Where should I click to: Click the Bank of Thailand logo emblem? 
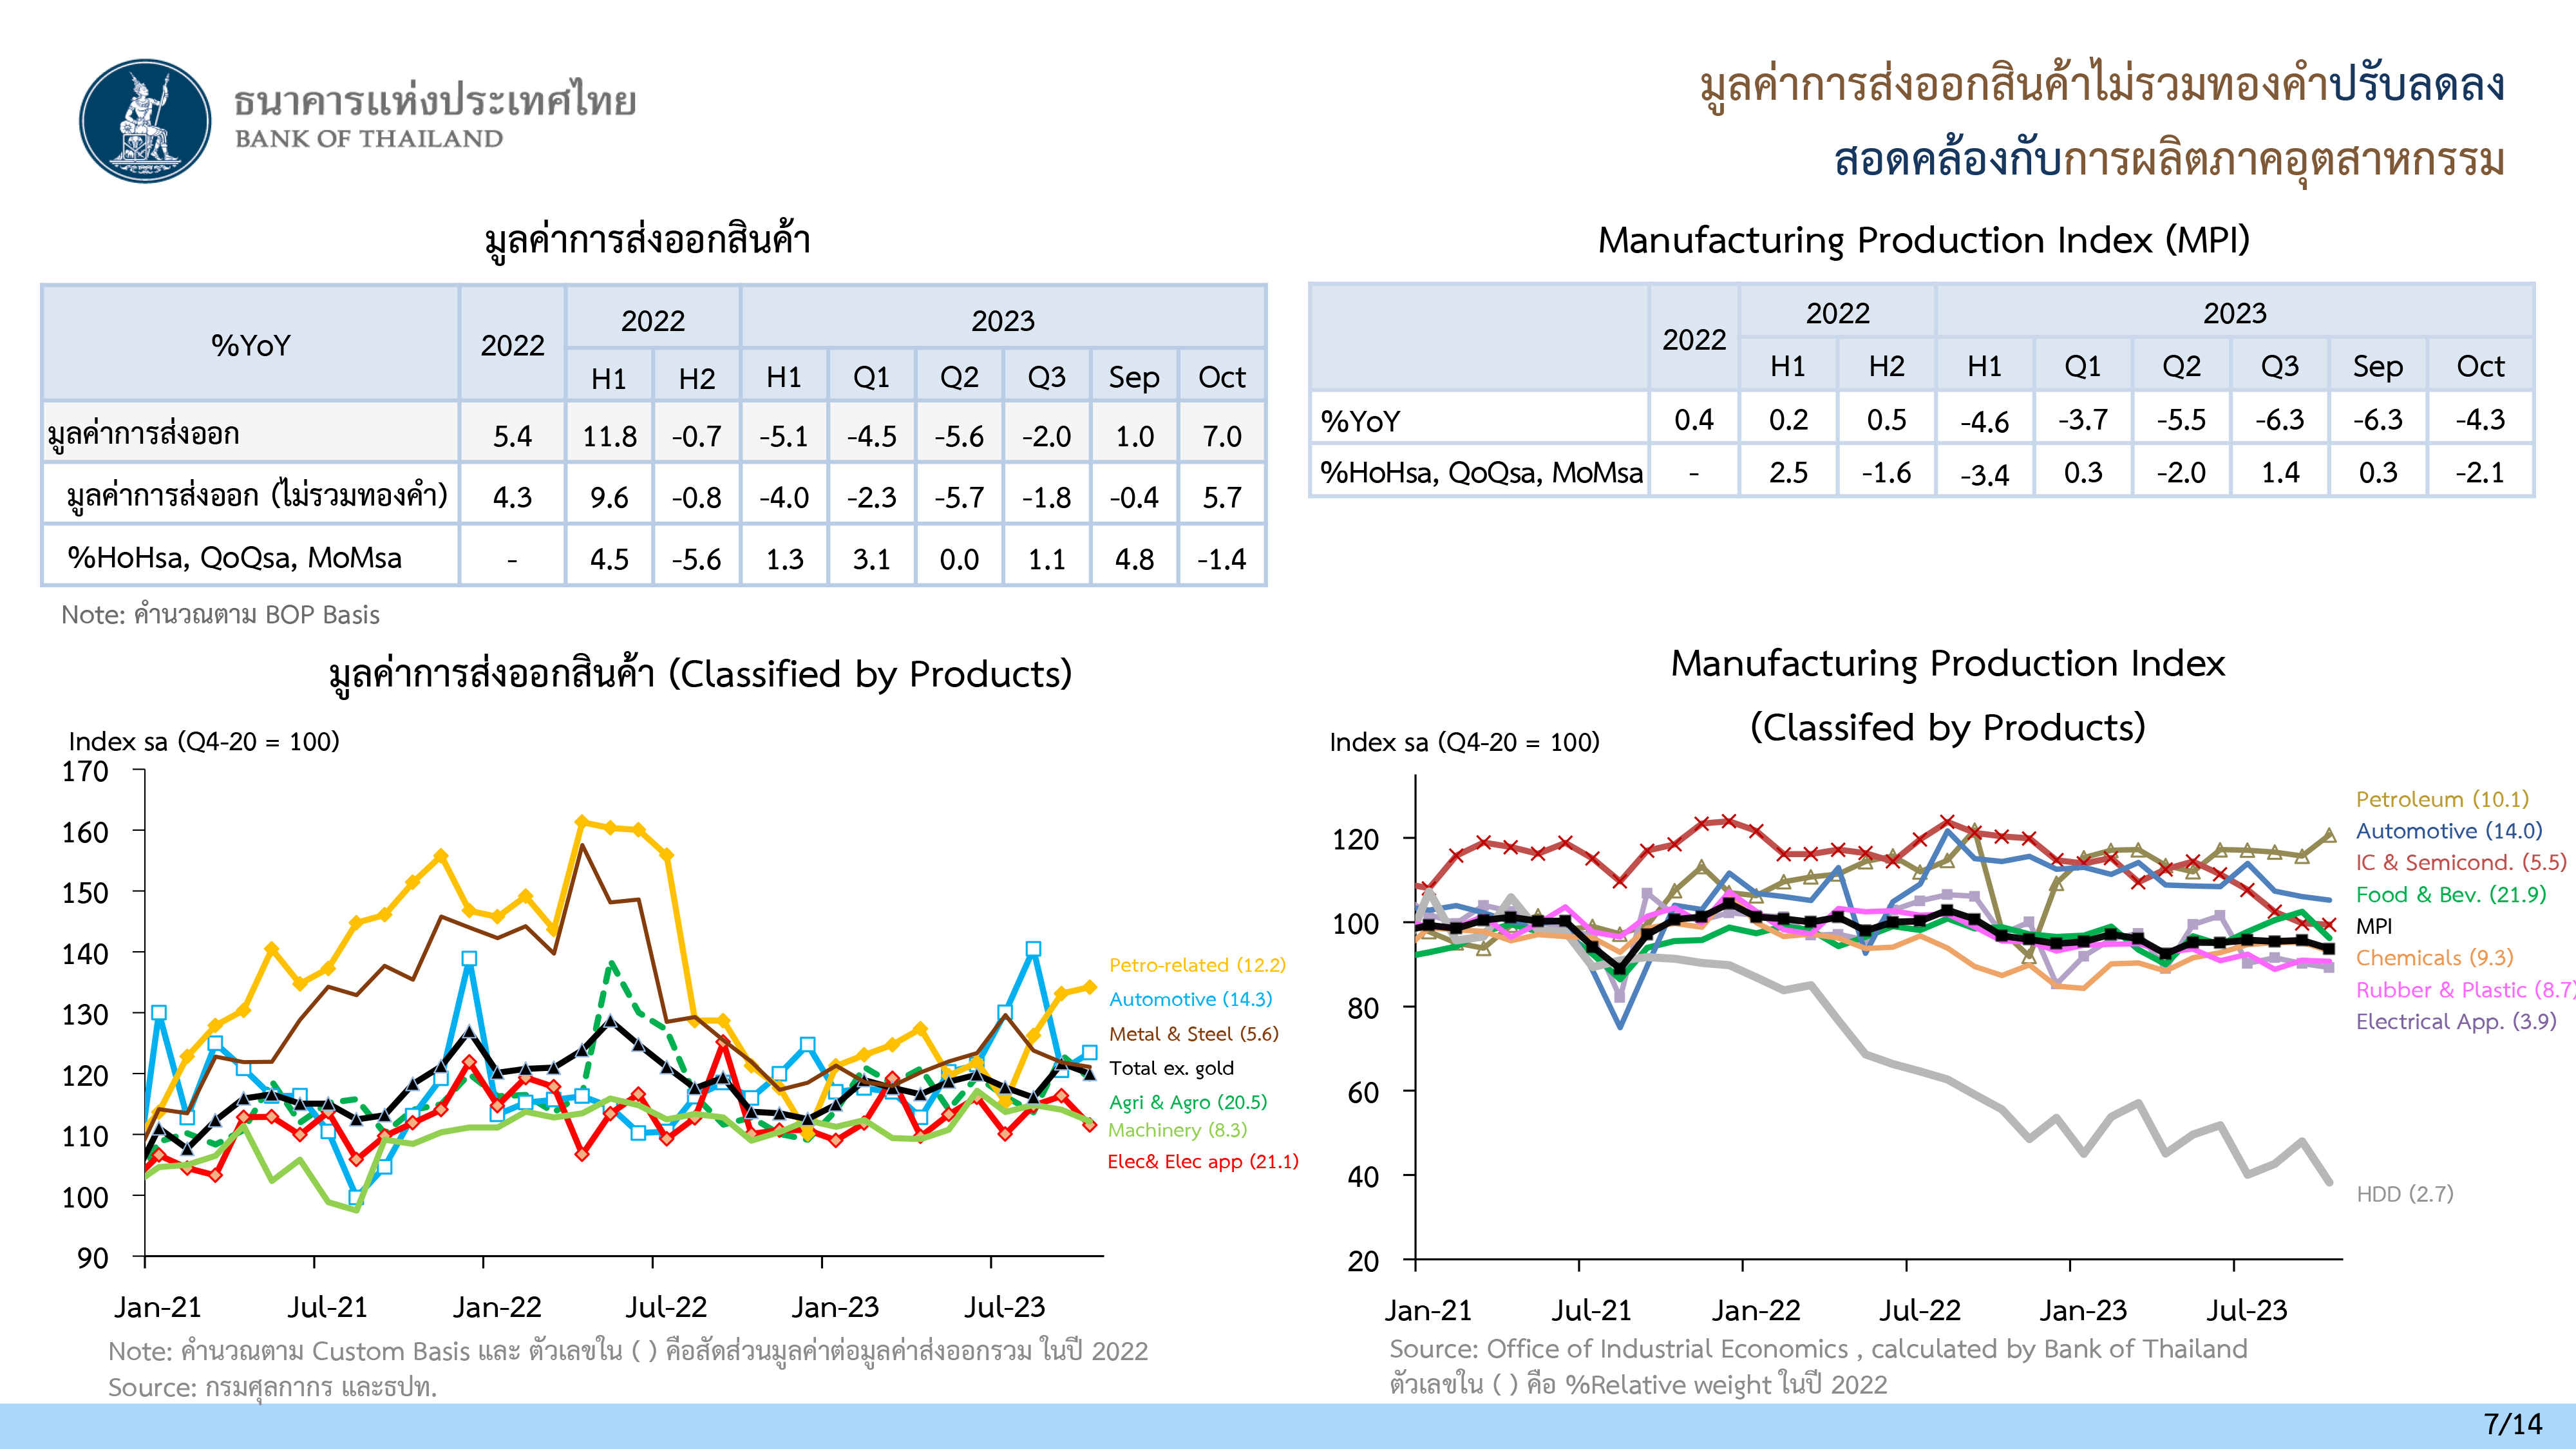(x=146, y=121)
